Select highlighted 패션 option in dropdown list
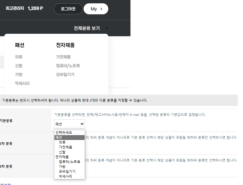The image size is (243, 185). tap(69, 138)
